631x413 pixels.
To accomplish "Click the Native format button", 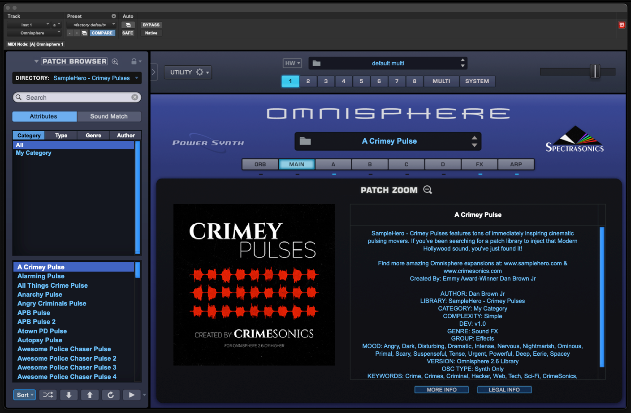I will [x=151, y=33].
